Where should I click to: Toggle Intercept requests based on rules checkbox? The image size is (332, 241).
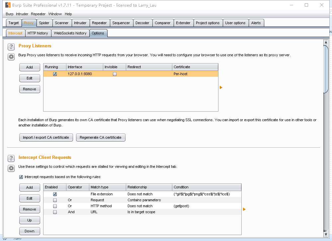(x=21, y=177)
